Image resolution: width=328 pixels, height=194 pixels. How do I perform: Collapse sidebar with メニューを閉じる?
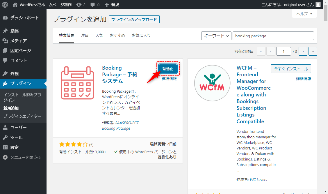[x=23, y=157]
